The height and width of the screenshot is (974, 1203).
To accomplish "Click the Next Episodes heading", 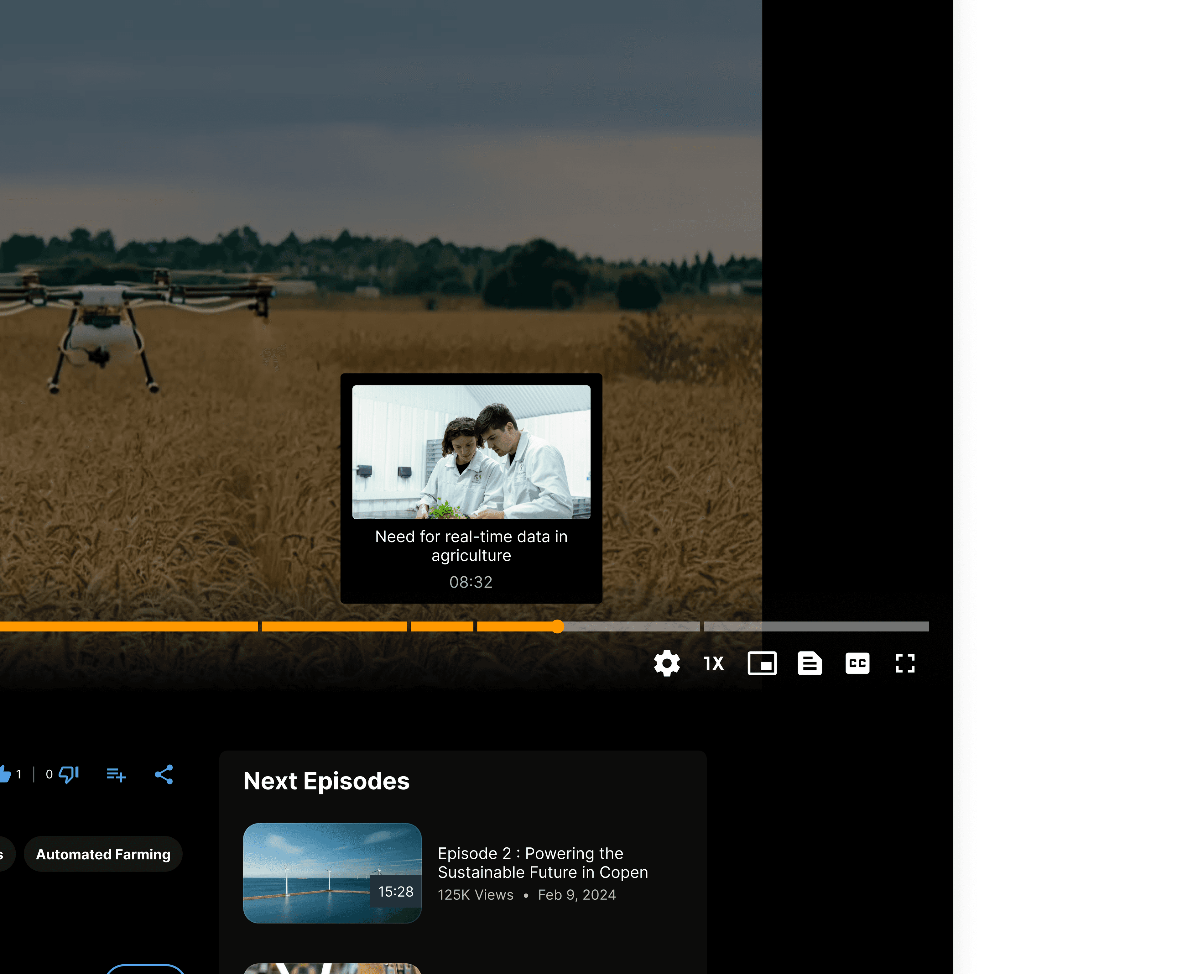I will pos(326,781).
